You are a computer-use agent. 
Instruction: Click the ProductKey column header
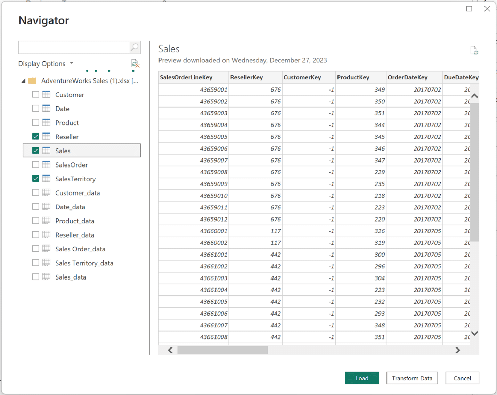pyautogui.click(x=361, y=77)
